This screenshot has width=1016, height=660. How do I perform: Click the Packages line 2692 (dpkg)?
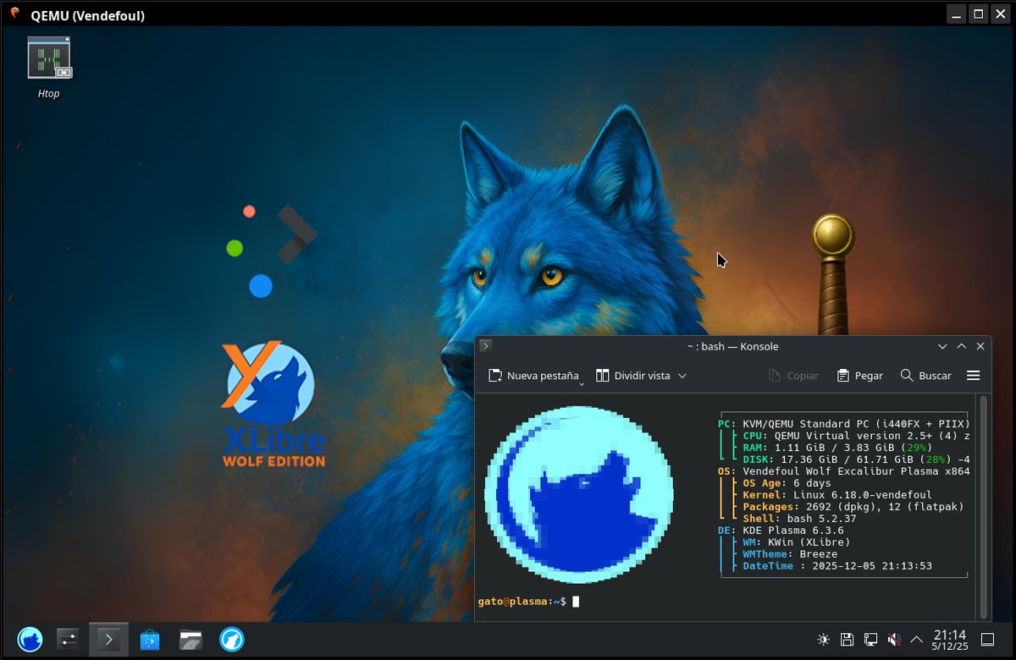[853, 506]
